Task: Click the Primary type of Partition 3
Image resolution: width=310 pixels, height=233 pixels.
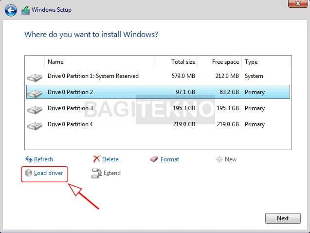Action: (255, 108)
